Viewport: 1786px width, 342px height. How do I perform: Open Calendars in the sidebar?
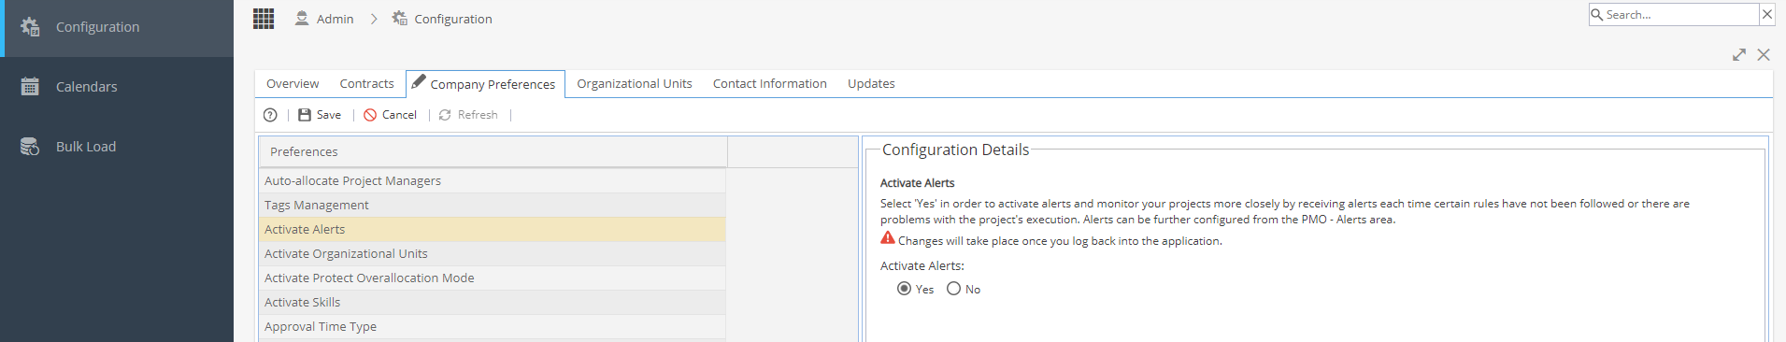pyautogui.click(x=117, y=87)
